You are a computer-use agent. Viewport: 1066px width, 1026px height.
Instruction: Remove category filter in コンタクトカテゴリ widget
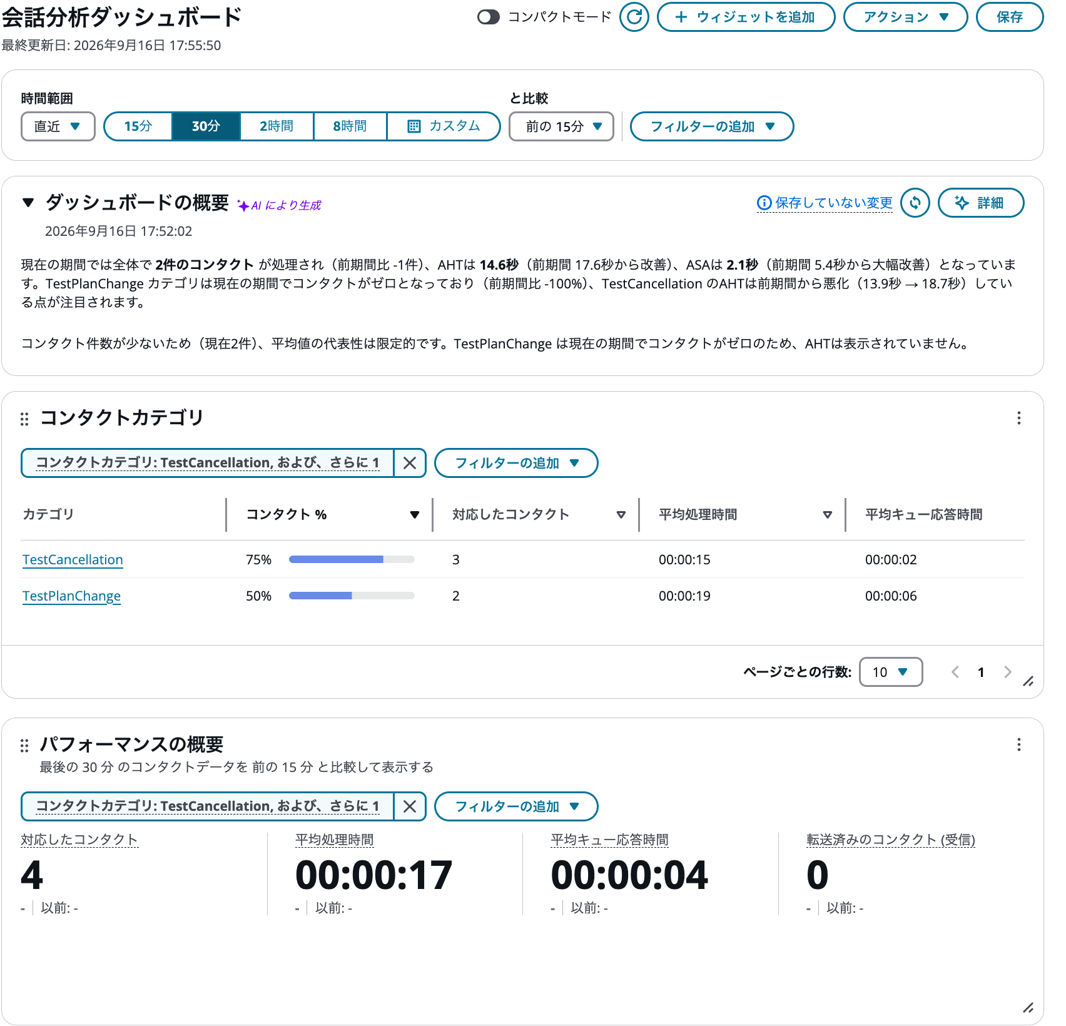pyautogui.click(x=410, y=463)
